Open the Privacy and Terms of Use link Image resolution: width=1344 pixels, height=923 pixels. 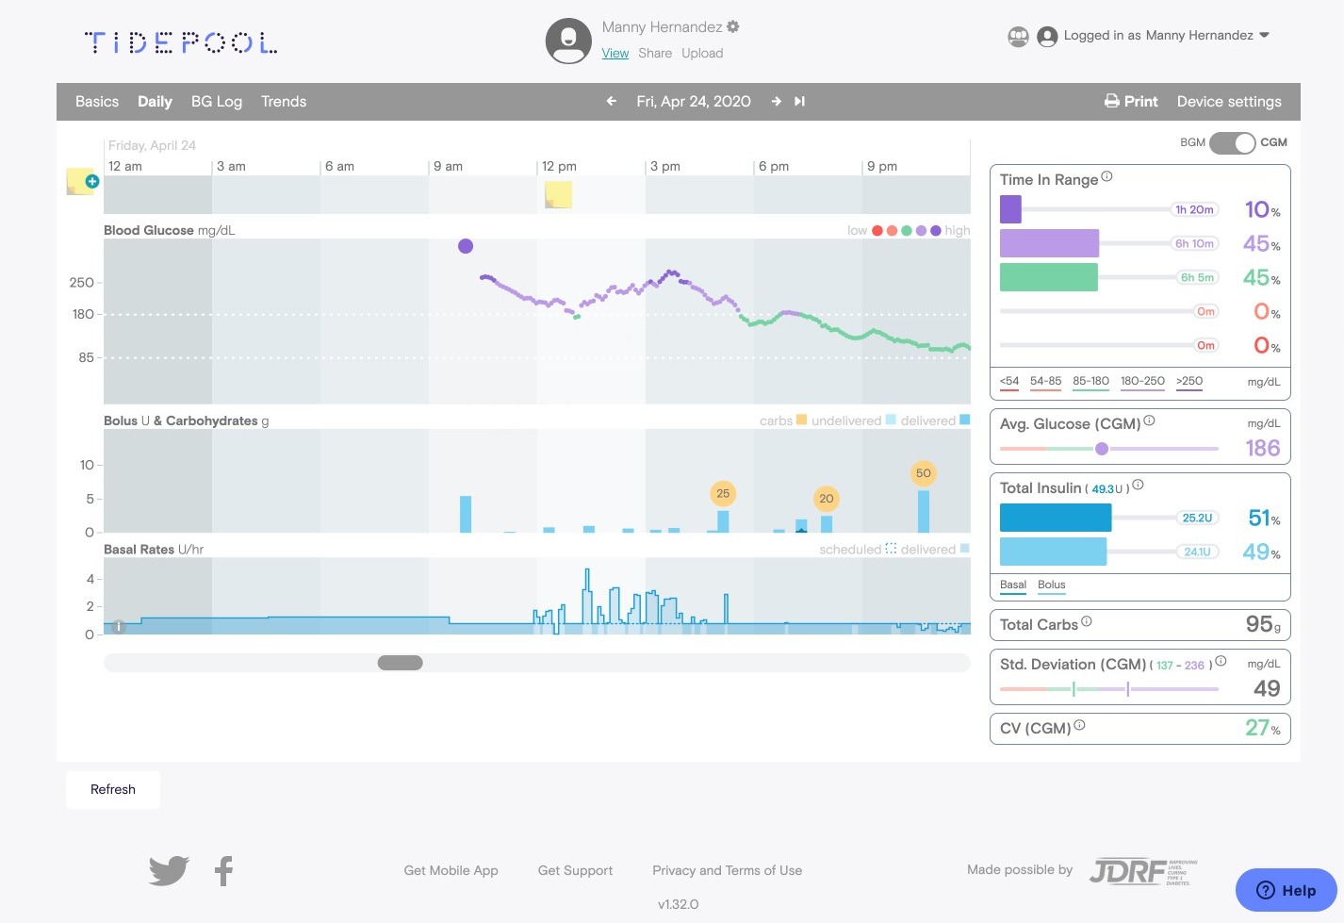click(727, 870)
